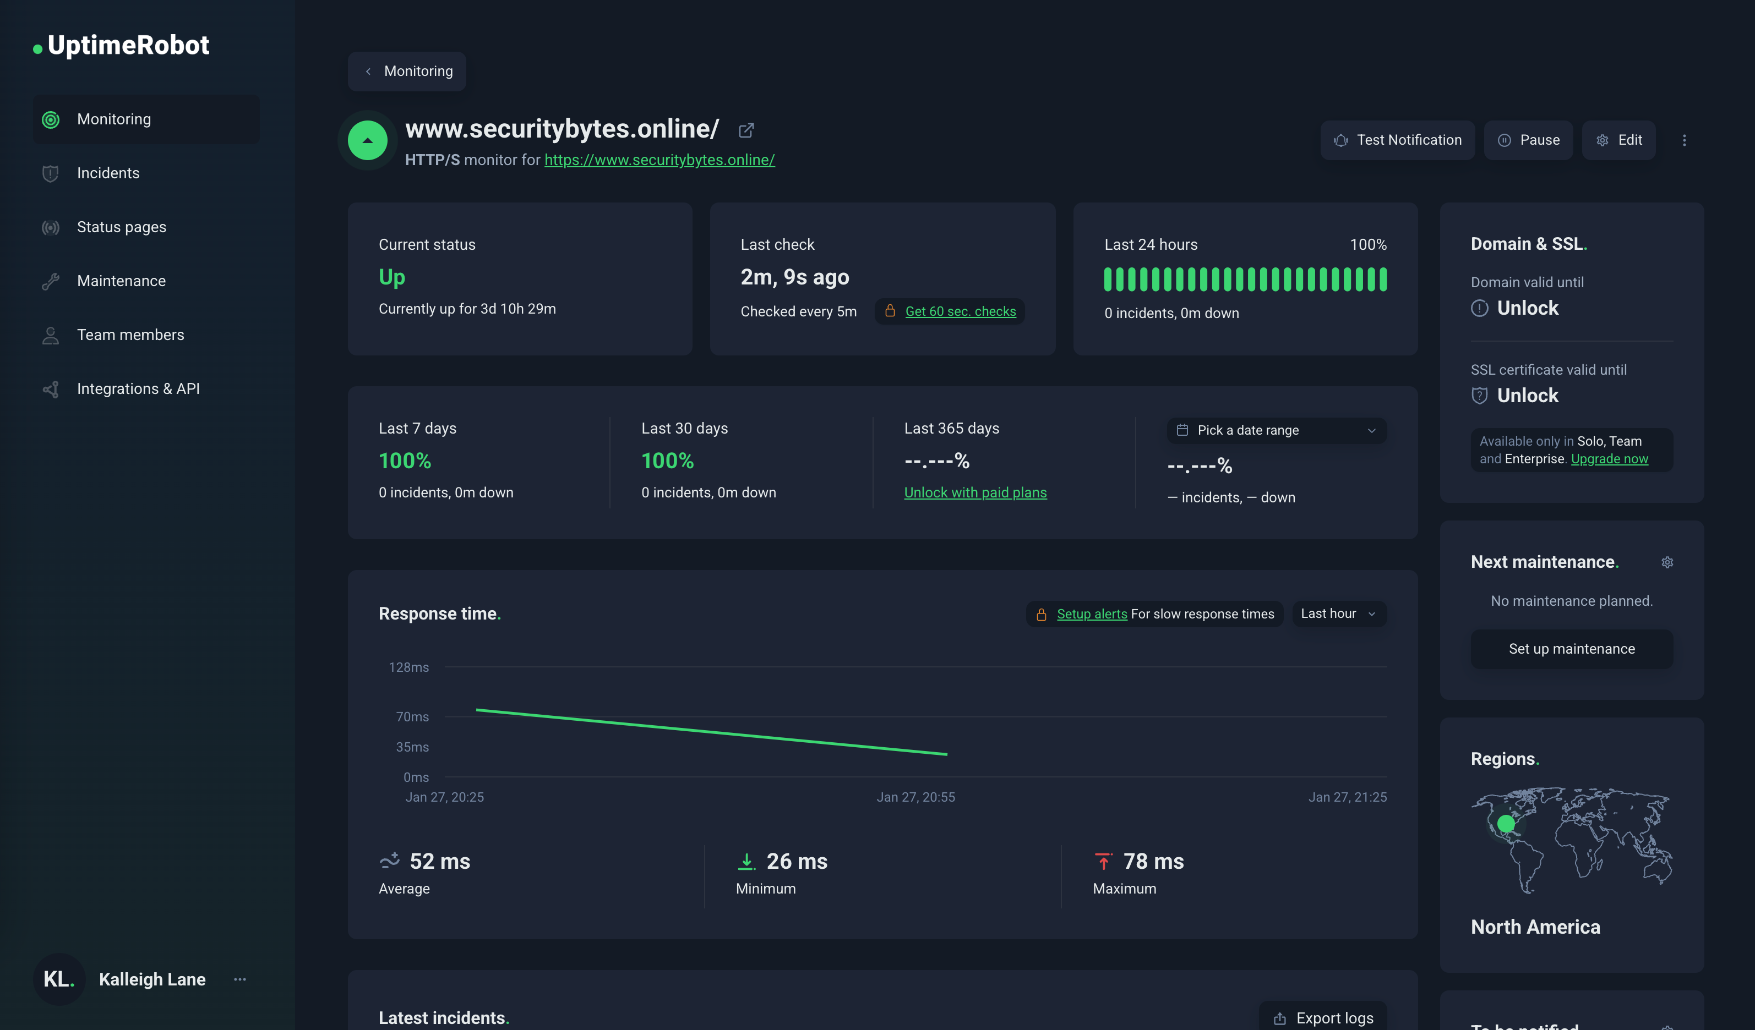Go back using the Monitoring breadcrumb
Screen dimensions: 1755x1030
407,71
